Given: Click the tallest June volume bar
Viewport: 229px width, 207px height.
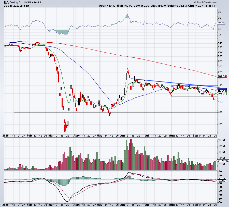Looking at the screenshot, I should [x=131, y=155].
